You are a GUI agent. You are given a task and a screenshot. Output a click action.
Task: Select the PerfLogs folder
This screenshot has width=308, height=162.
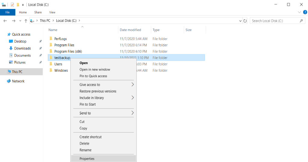click(x=60, y=39)
